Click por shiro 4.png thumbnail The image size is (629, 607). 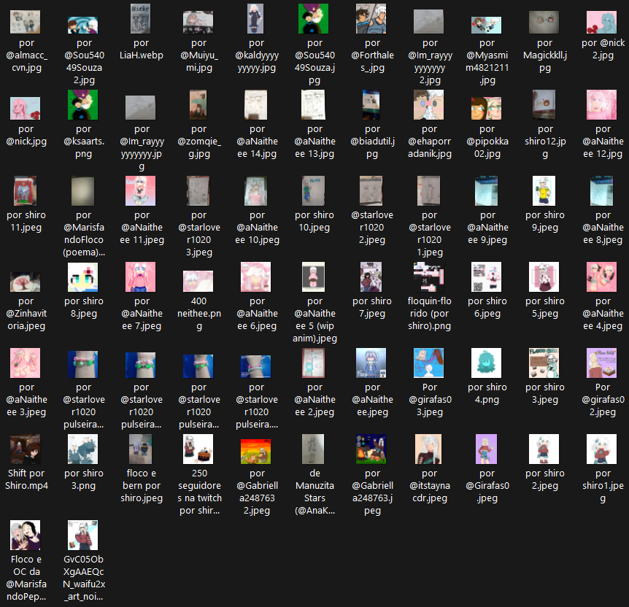click(486, 363)
